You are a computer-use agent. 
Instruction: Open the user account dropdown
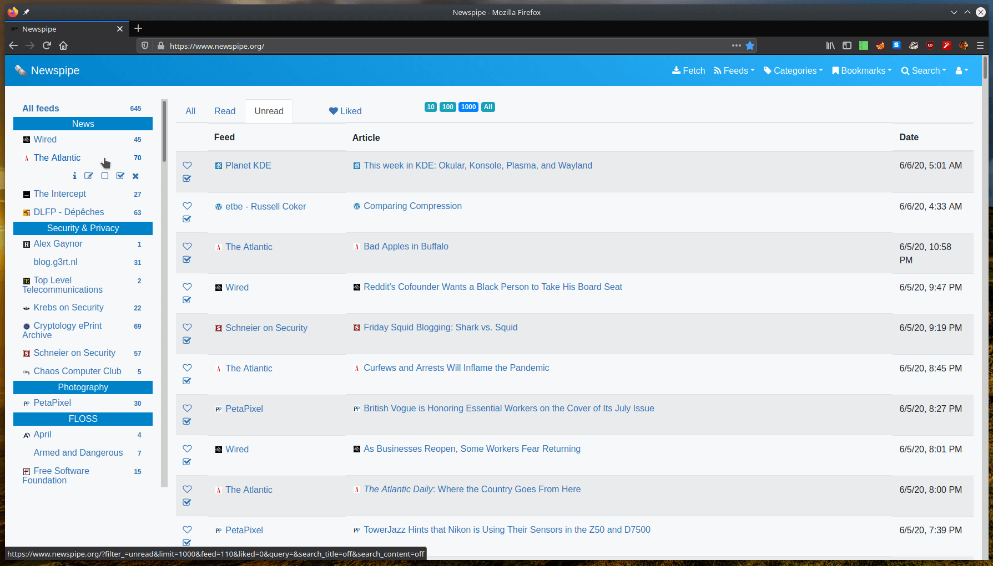tap(962, 70)
